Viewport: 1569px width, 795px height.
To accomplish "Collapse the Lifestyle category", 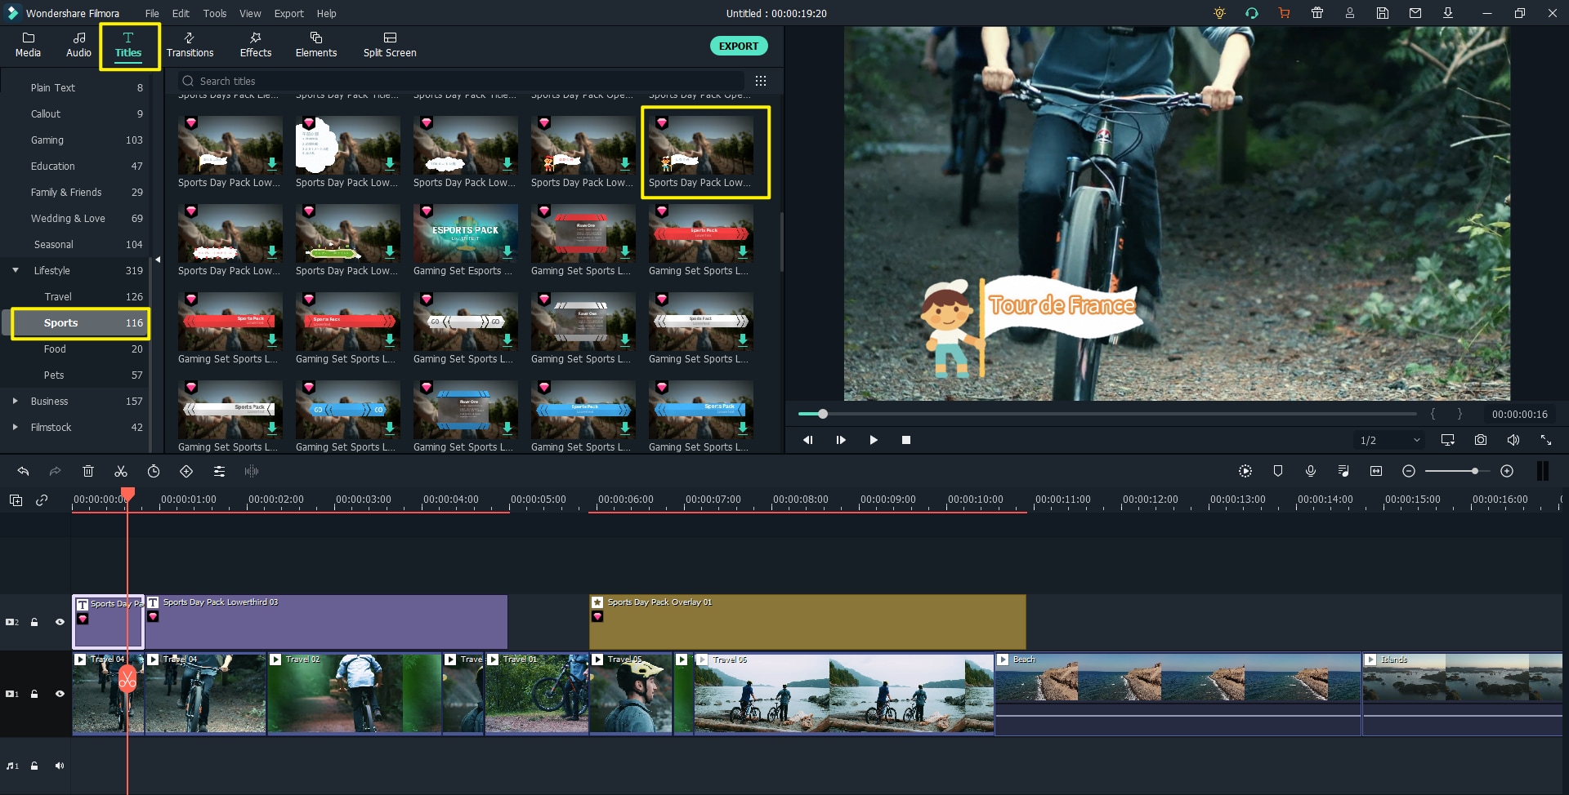I will coord(15,270).
